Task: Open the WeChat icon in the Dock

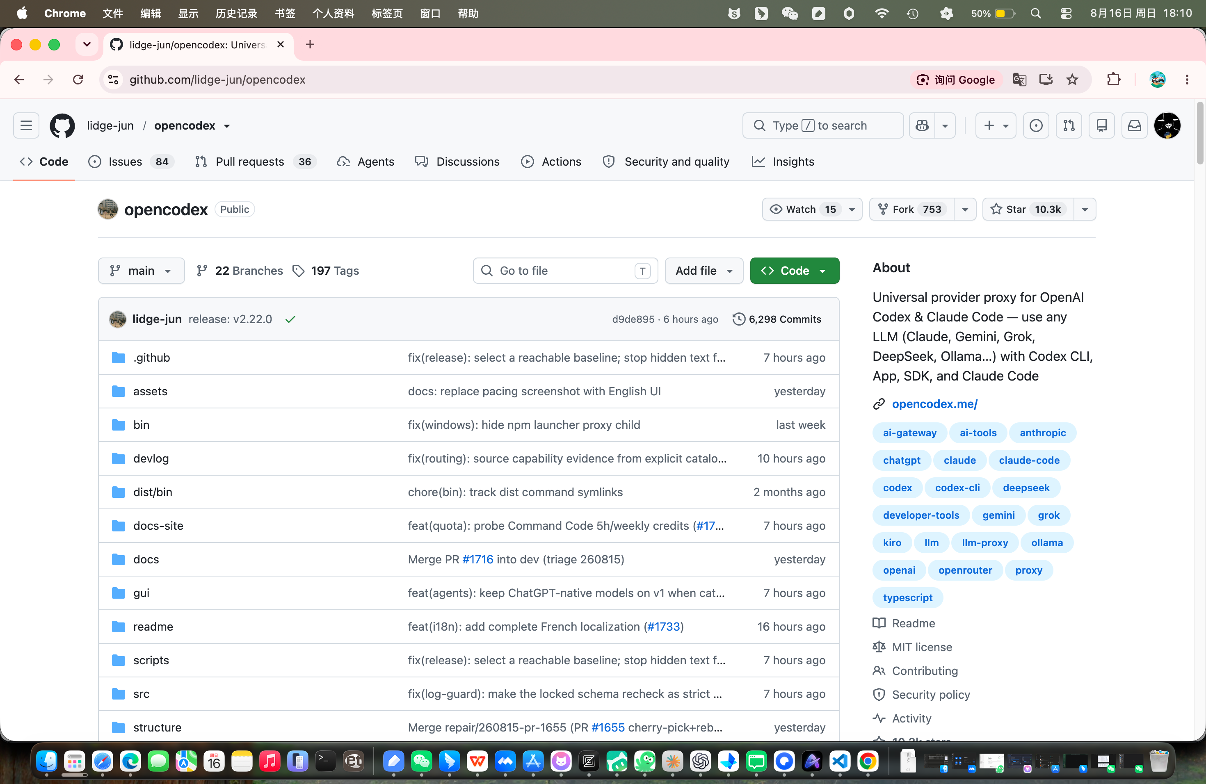Action: point(422,761)
